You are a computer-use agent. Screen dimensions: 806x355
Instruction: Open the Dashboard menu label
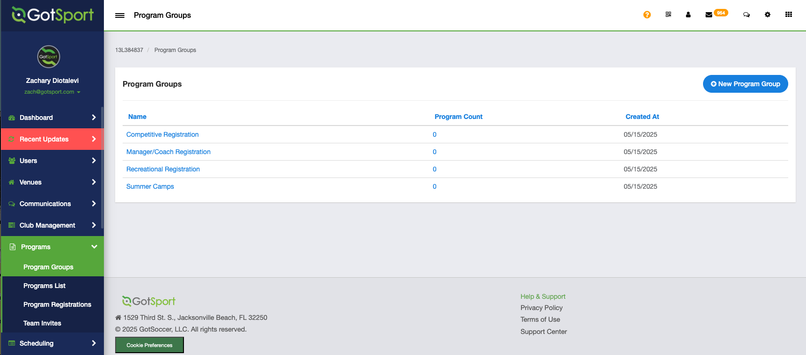[x=36, y=118]
